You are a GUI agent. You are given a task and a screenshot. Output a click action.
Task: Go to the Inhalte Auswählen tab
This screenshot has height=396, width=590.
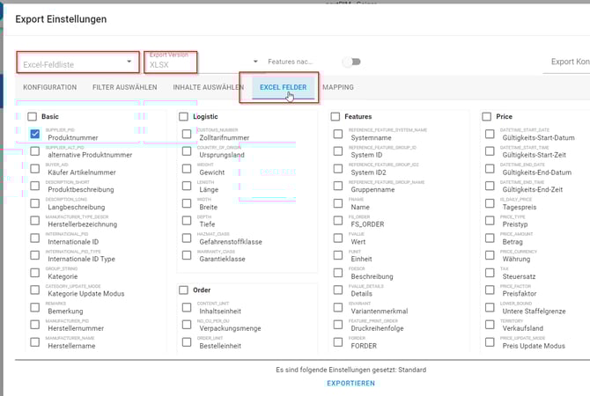point(208,88)
